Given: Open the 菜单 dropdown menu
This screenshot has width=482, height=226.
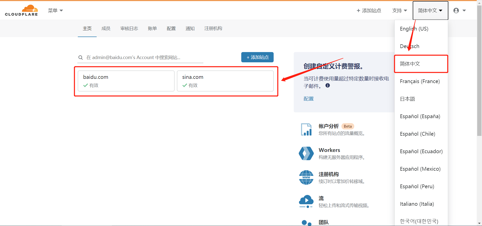Looking at the screenshot, I should click(55, 11).
